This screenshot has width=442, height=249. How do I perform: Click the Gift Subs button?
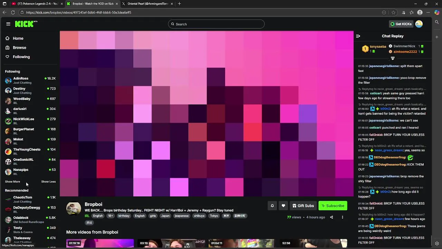[x=303, y=206]
